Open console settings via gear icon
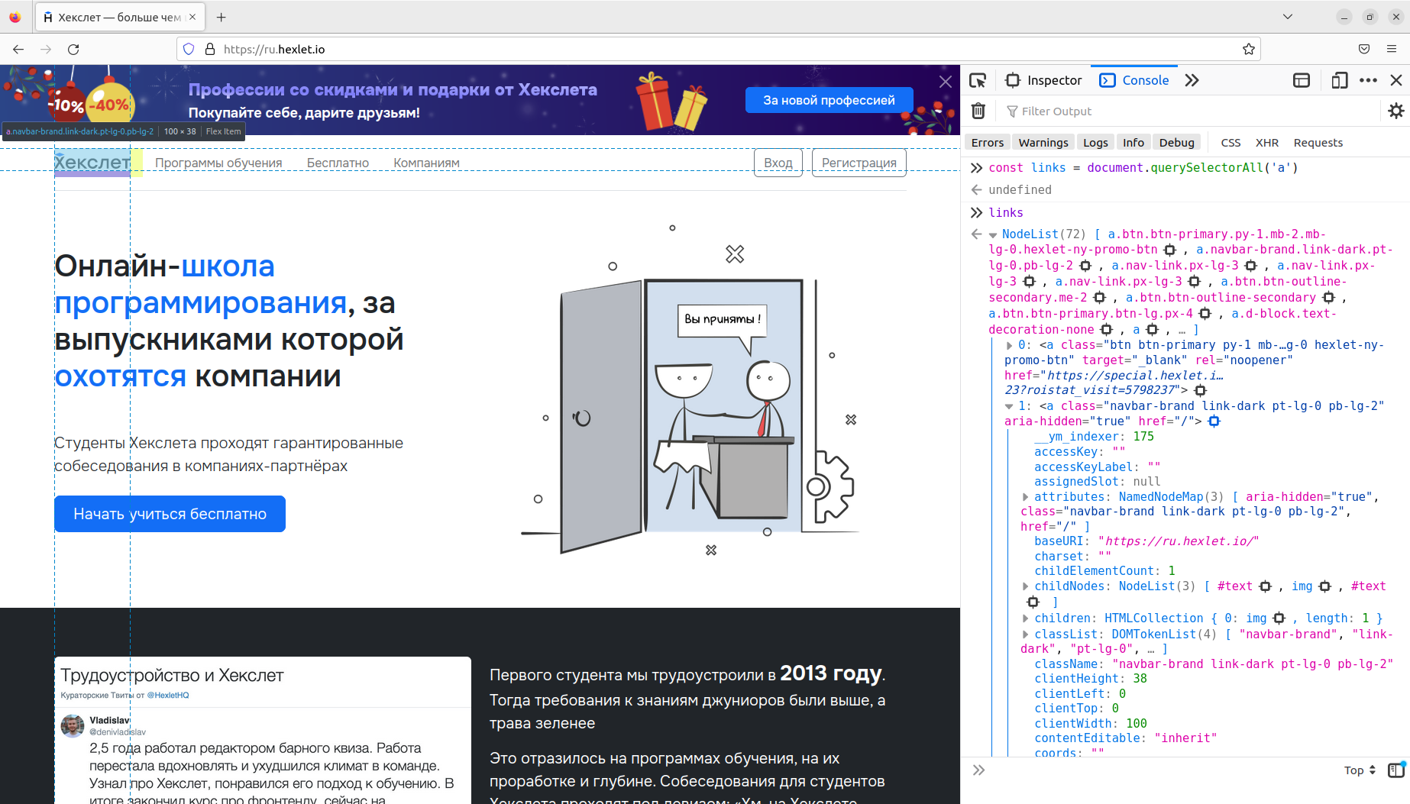This screenshot has height=804, width=1410. tap(1396, 111)
